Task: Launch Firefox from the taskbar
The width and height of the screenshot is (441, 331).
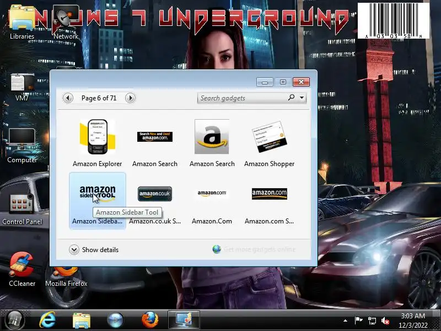Action: [150, 320]
